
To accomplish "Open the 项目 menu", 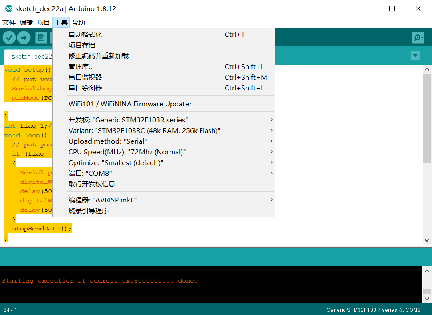I will click(x=43, y=22).
